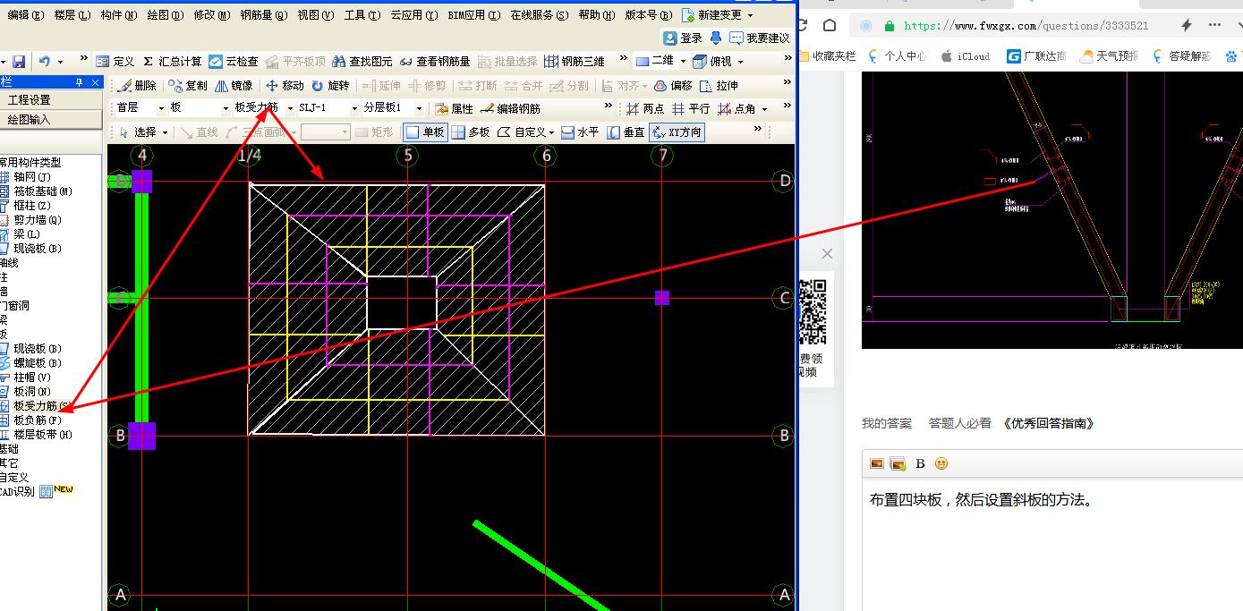Viewport: 1243px width, 611px height.
Task: Click the notification bell icon
Action: click(716, 38)
